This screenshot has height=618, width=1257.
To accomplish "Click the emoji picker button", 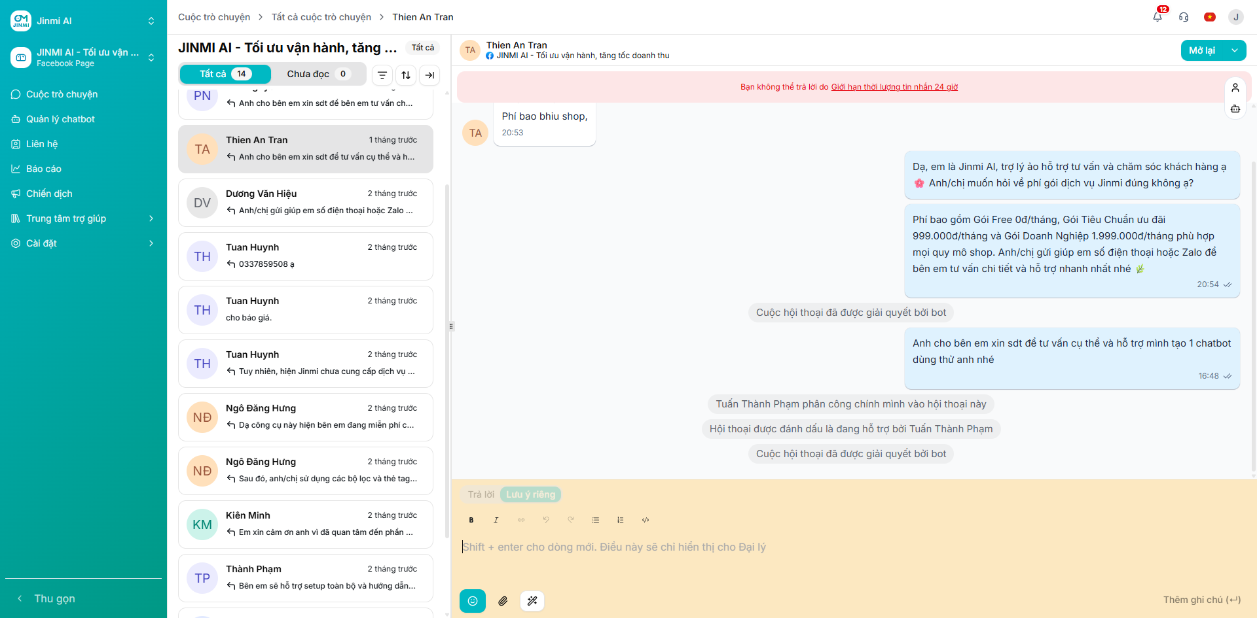I will [x=473, y=601].
